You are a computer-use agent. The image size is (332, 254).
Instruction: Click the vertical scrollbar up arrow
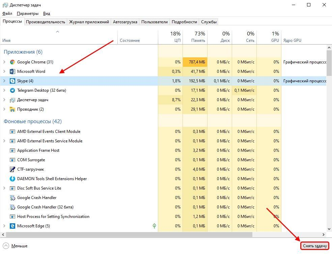click(x=329, y=48)
